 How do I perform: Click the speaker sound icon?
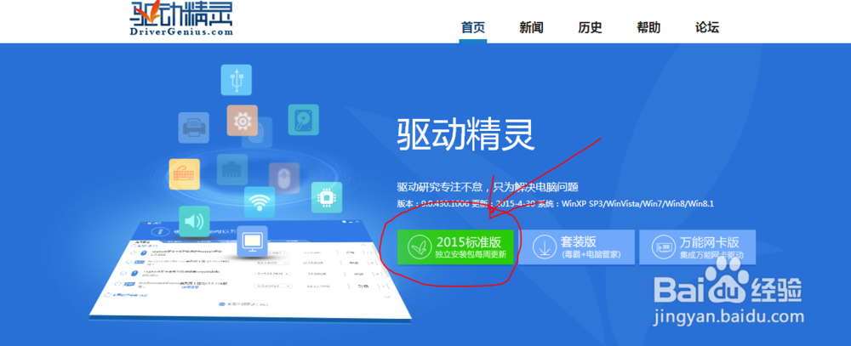[x=194, y=221]
